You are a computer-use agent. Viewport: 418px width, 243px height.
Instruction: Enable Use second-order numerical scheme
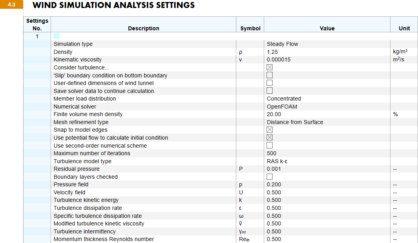point(270,146)
